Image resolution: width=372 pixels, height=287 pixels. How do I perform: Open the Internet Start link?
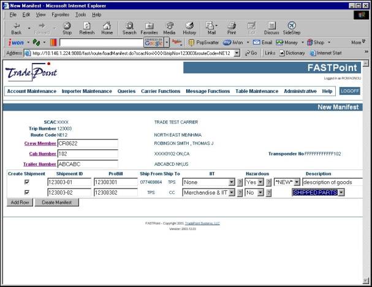tap(326, 53)
